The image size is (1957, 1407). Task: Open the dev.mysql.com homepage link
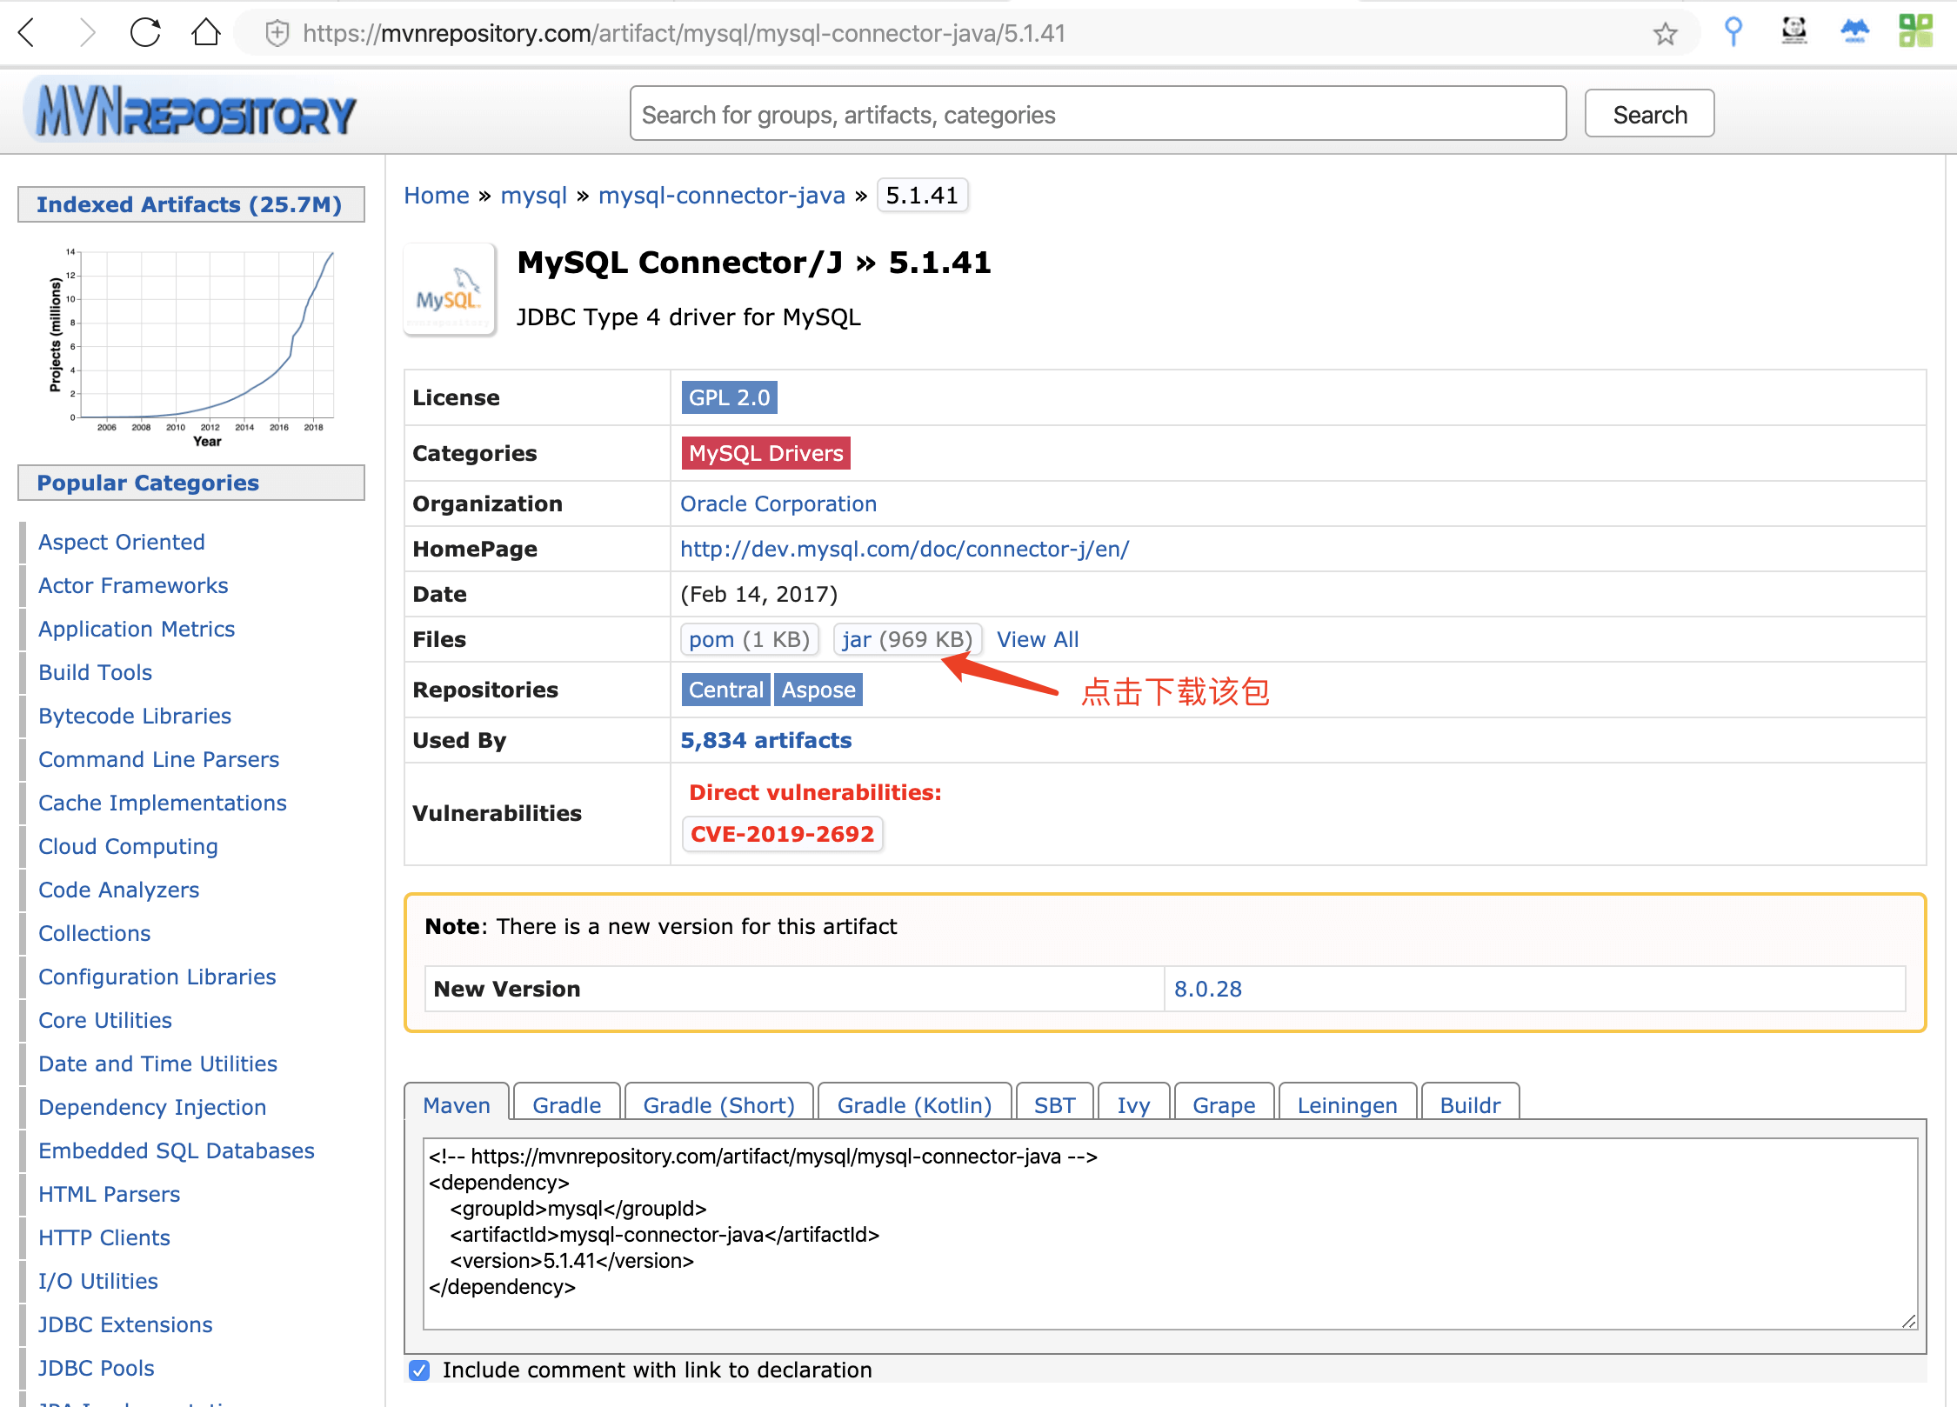click(x=905, y=549)
